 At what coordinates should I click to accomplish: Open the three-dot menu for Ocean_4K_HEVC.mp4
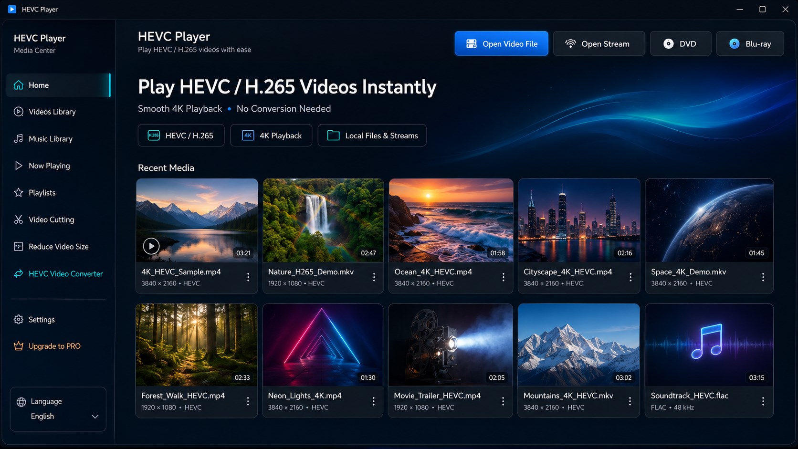pos(503,277)
